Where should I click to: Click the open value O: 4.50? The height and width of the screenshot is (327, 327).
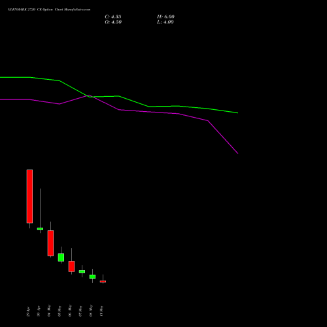(113, 22)
